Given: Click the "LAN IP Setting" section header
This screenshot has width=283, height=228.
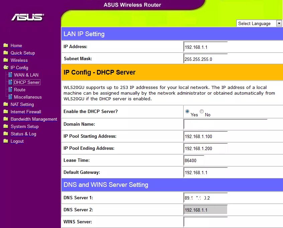Looking at the screenshot, I should click(84, 34).
